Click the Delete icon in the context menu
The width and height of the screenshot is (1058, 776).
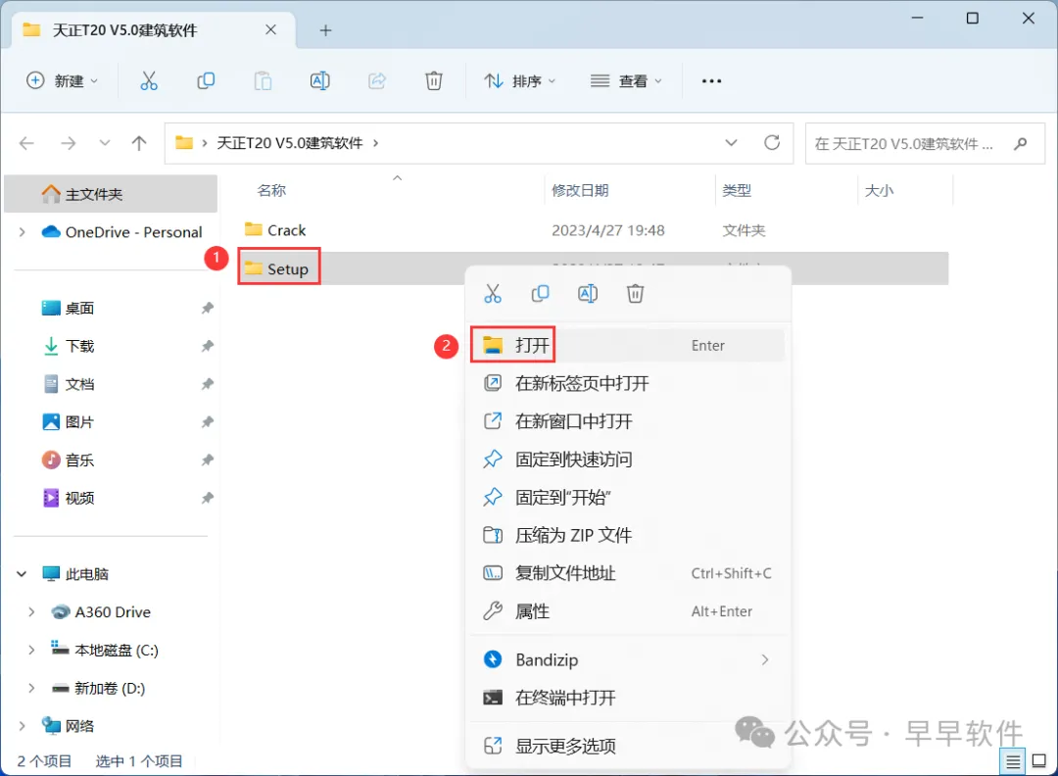[x=635, y=294]
